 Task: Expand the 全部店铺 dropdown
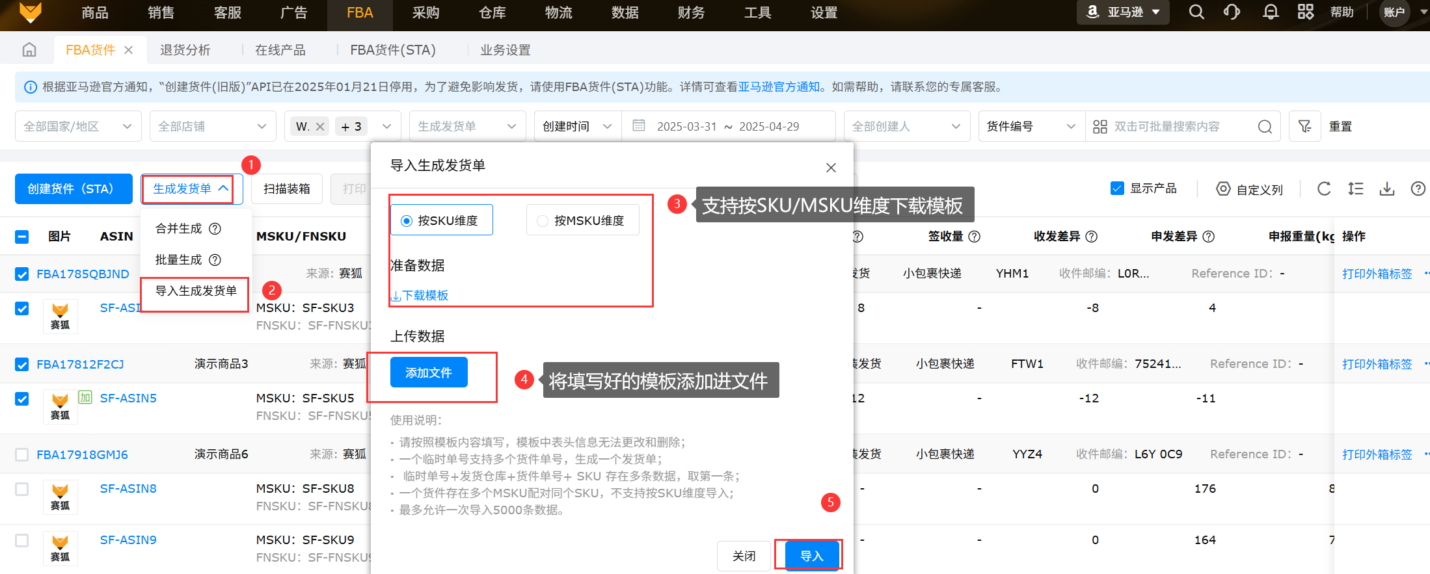coord(213,126)
